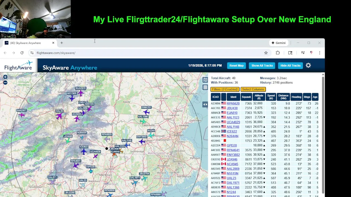Screen dimensions: 351x197
Task: Open N264AN flight link in table
Action: coord(233,136)
